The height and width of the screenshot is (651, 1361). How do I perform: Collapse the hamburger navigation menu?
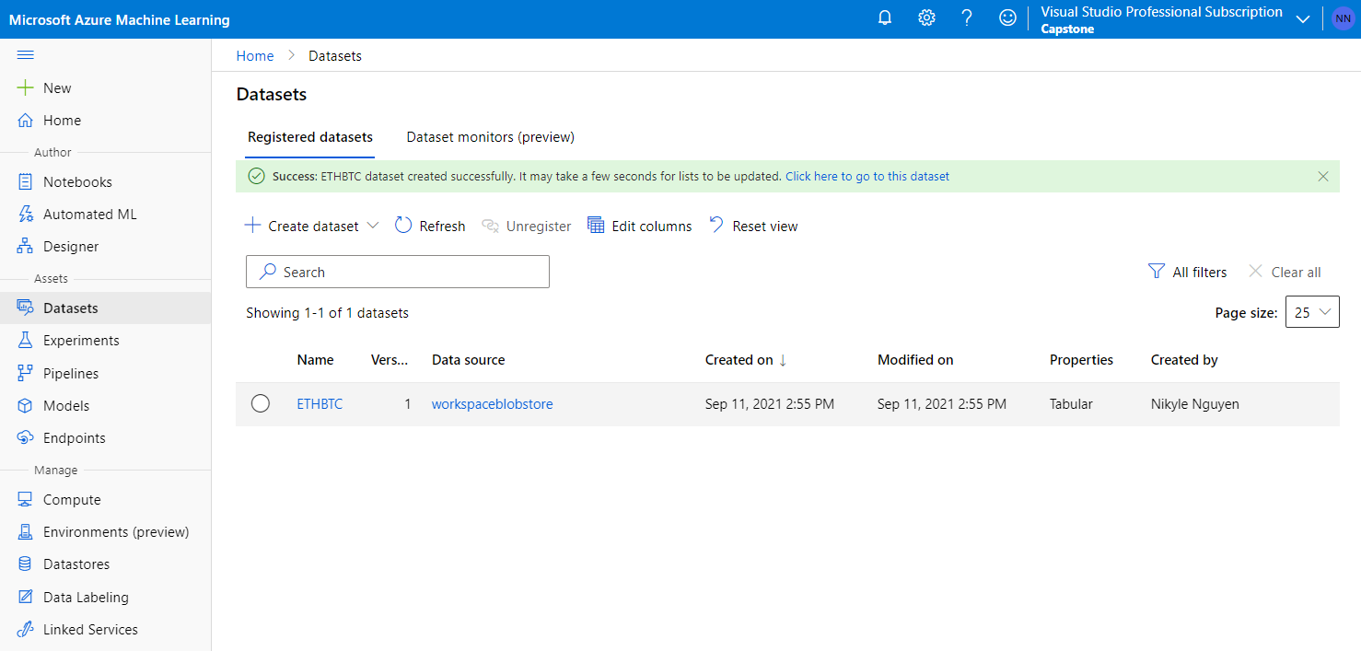click(x=26, y=55)
